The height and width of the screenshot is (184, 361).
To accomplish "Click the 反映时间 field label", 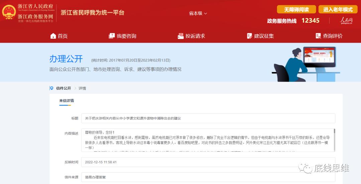I will (72, 162).
